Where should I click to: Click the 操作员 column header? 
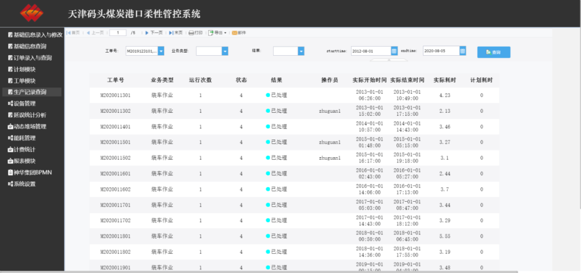[x=329, y=80]
